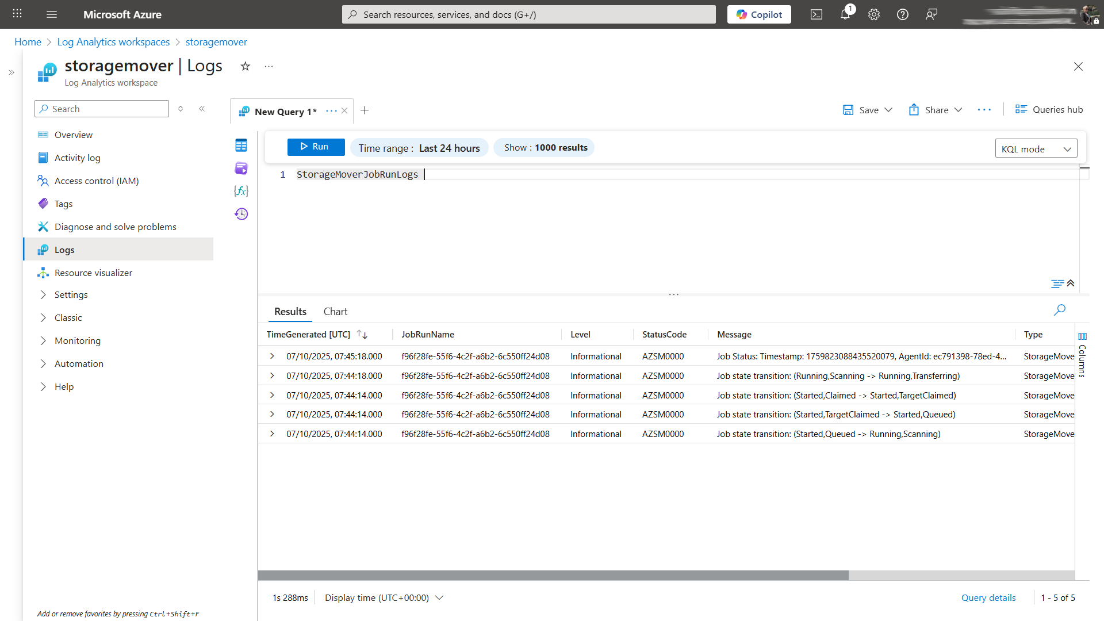The width and height of the screenshot is (1104, 621).
Task: Expand the first log row from 07:45:18
Action: 272,356
